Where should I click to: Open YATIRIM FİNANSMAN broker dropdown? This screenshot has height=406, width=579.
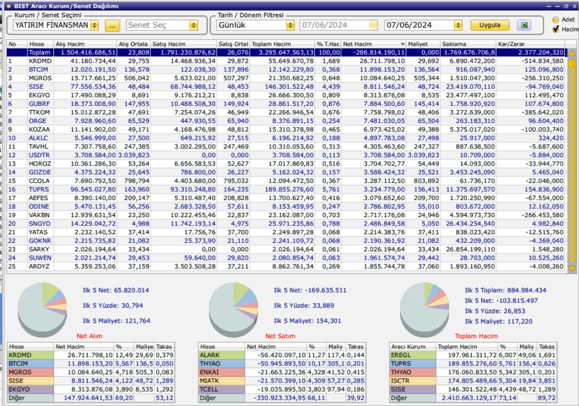point(95,25)
